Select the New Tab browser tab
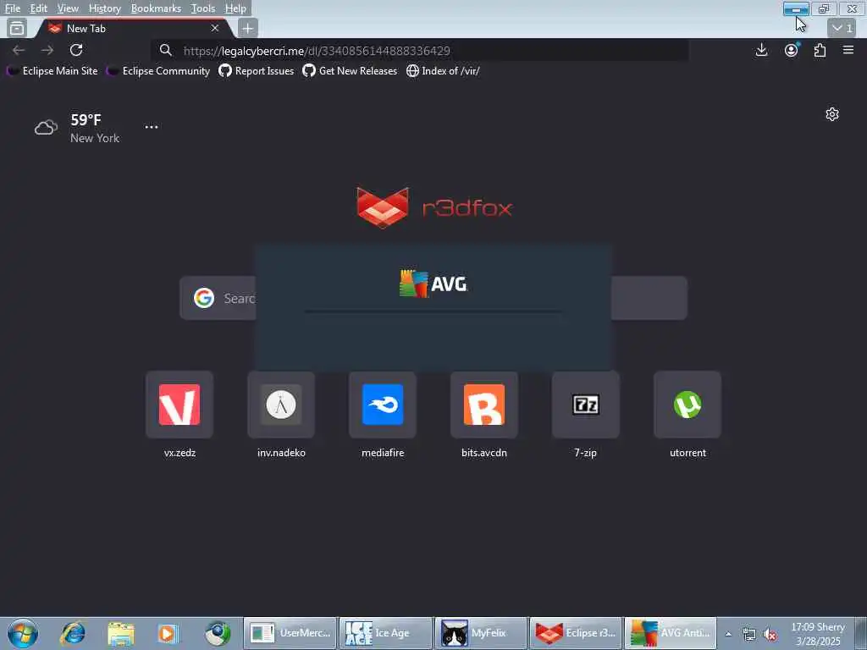The width and height of the screenshot is (867, 650). pos(133,28)
